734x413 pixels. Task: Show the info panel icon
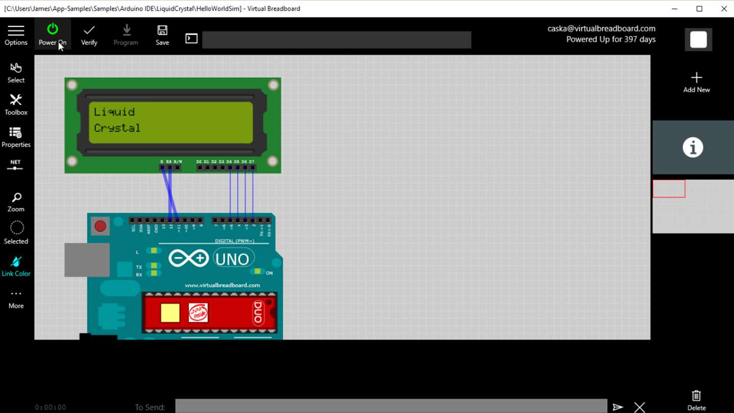coord(693,147)
